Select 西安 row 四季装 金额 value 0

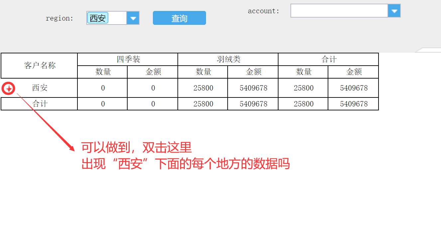(x=153, y=88)
